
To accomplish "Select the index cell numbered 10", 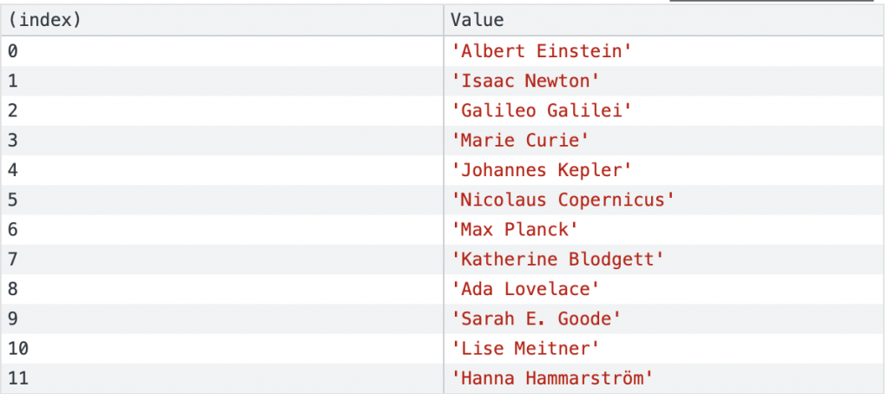I will pyautogui.click(x=17, y=348).
